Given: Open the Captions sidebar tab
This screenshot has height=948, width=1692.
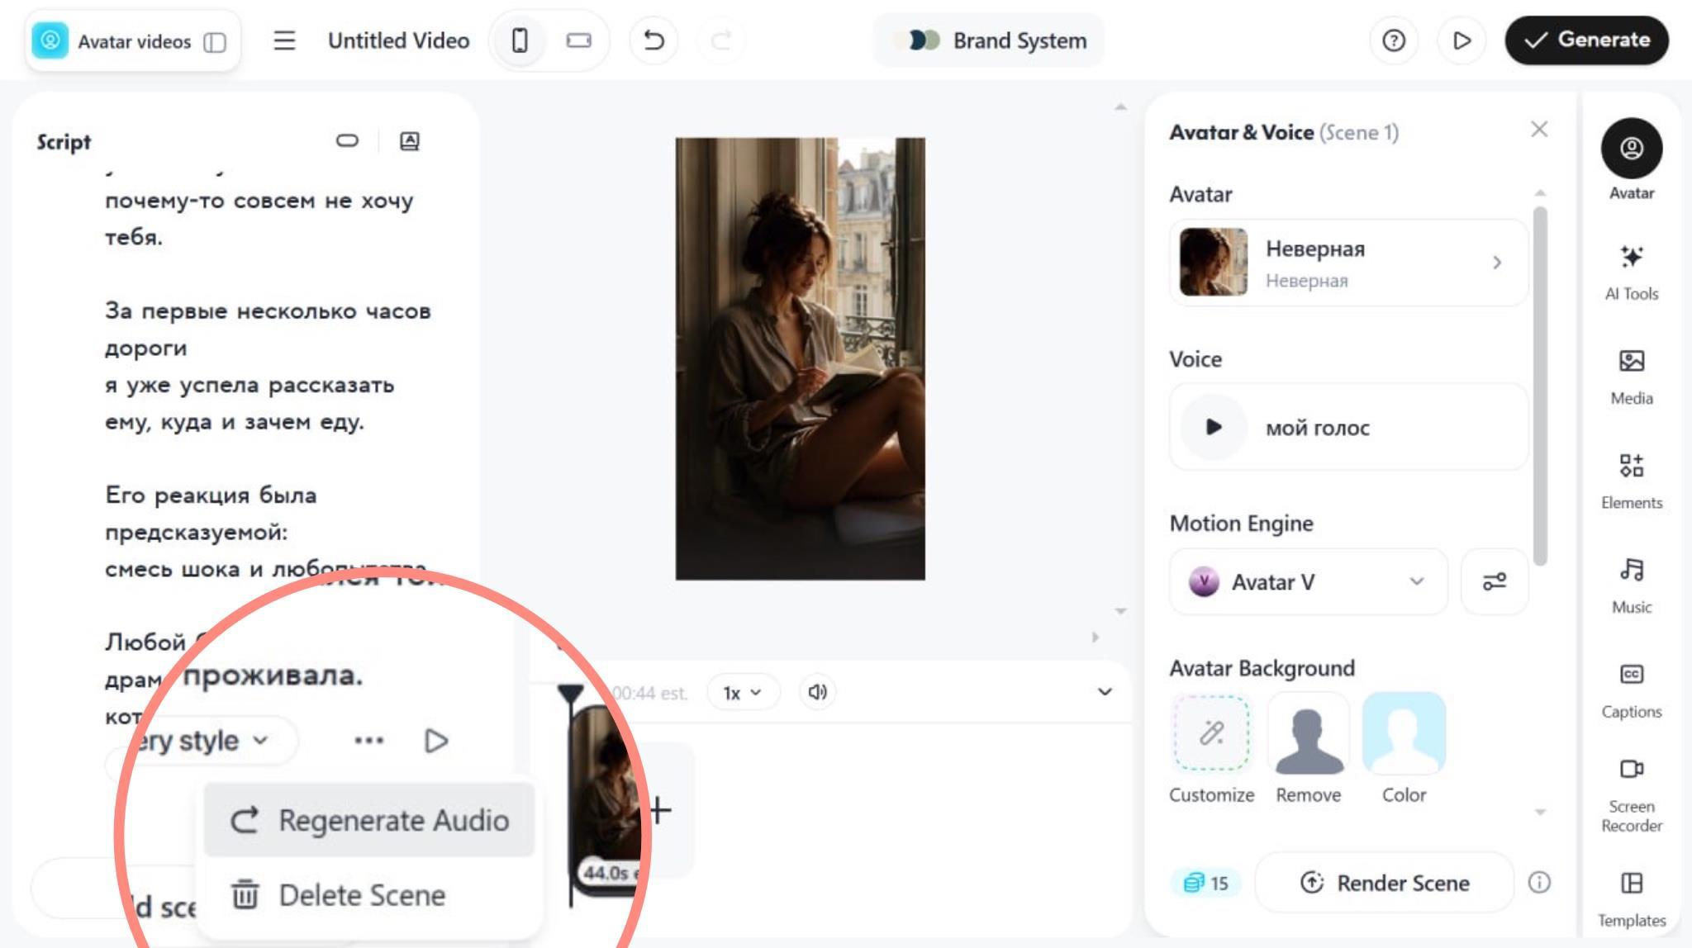Looking at the screenshot, I should click(x=1632, y=691).
